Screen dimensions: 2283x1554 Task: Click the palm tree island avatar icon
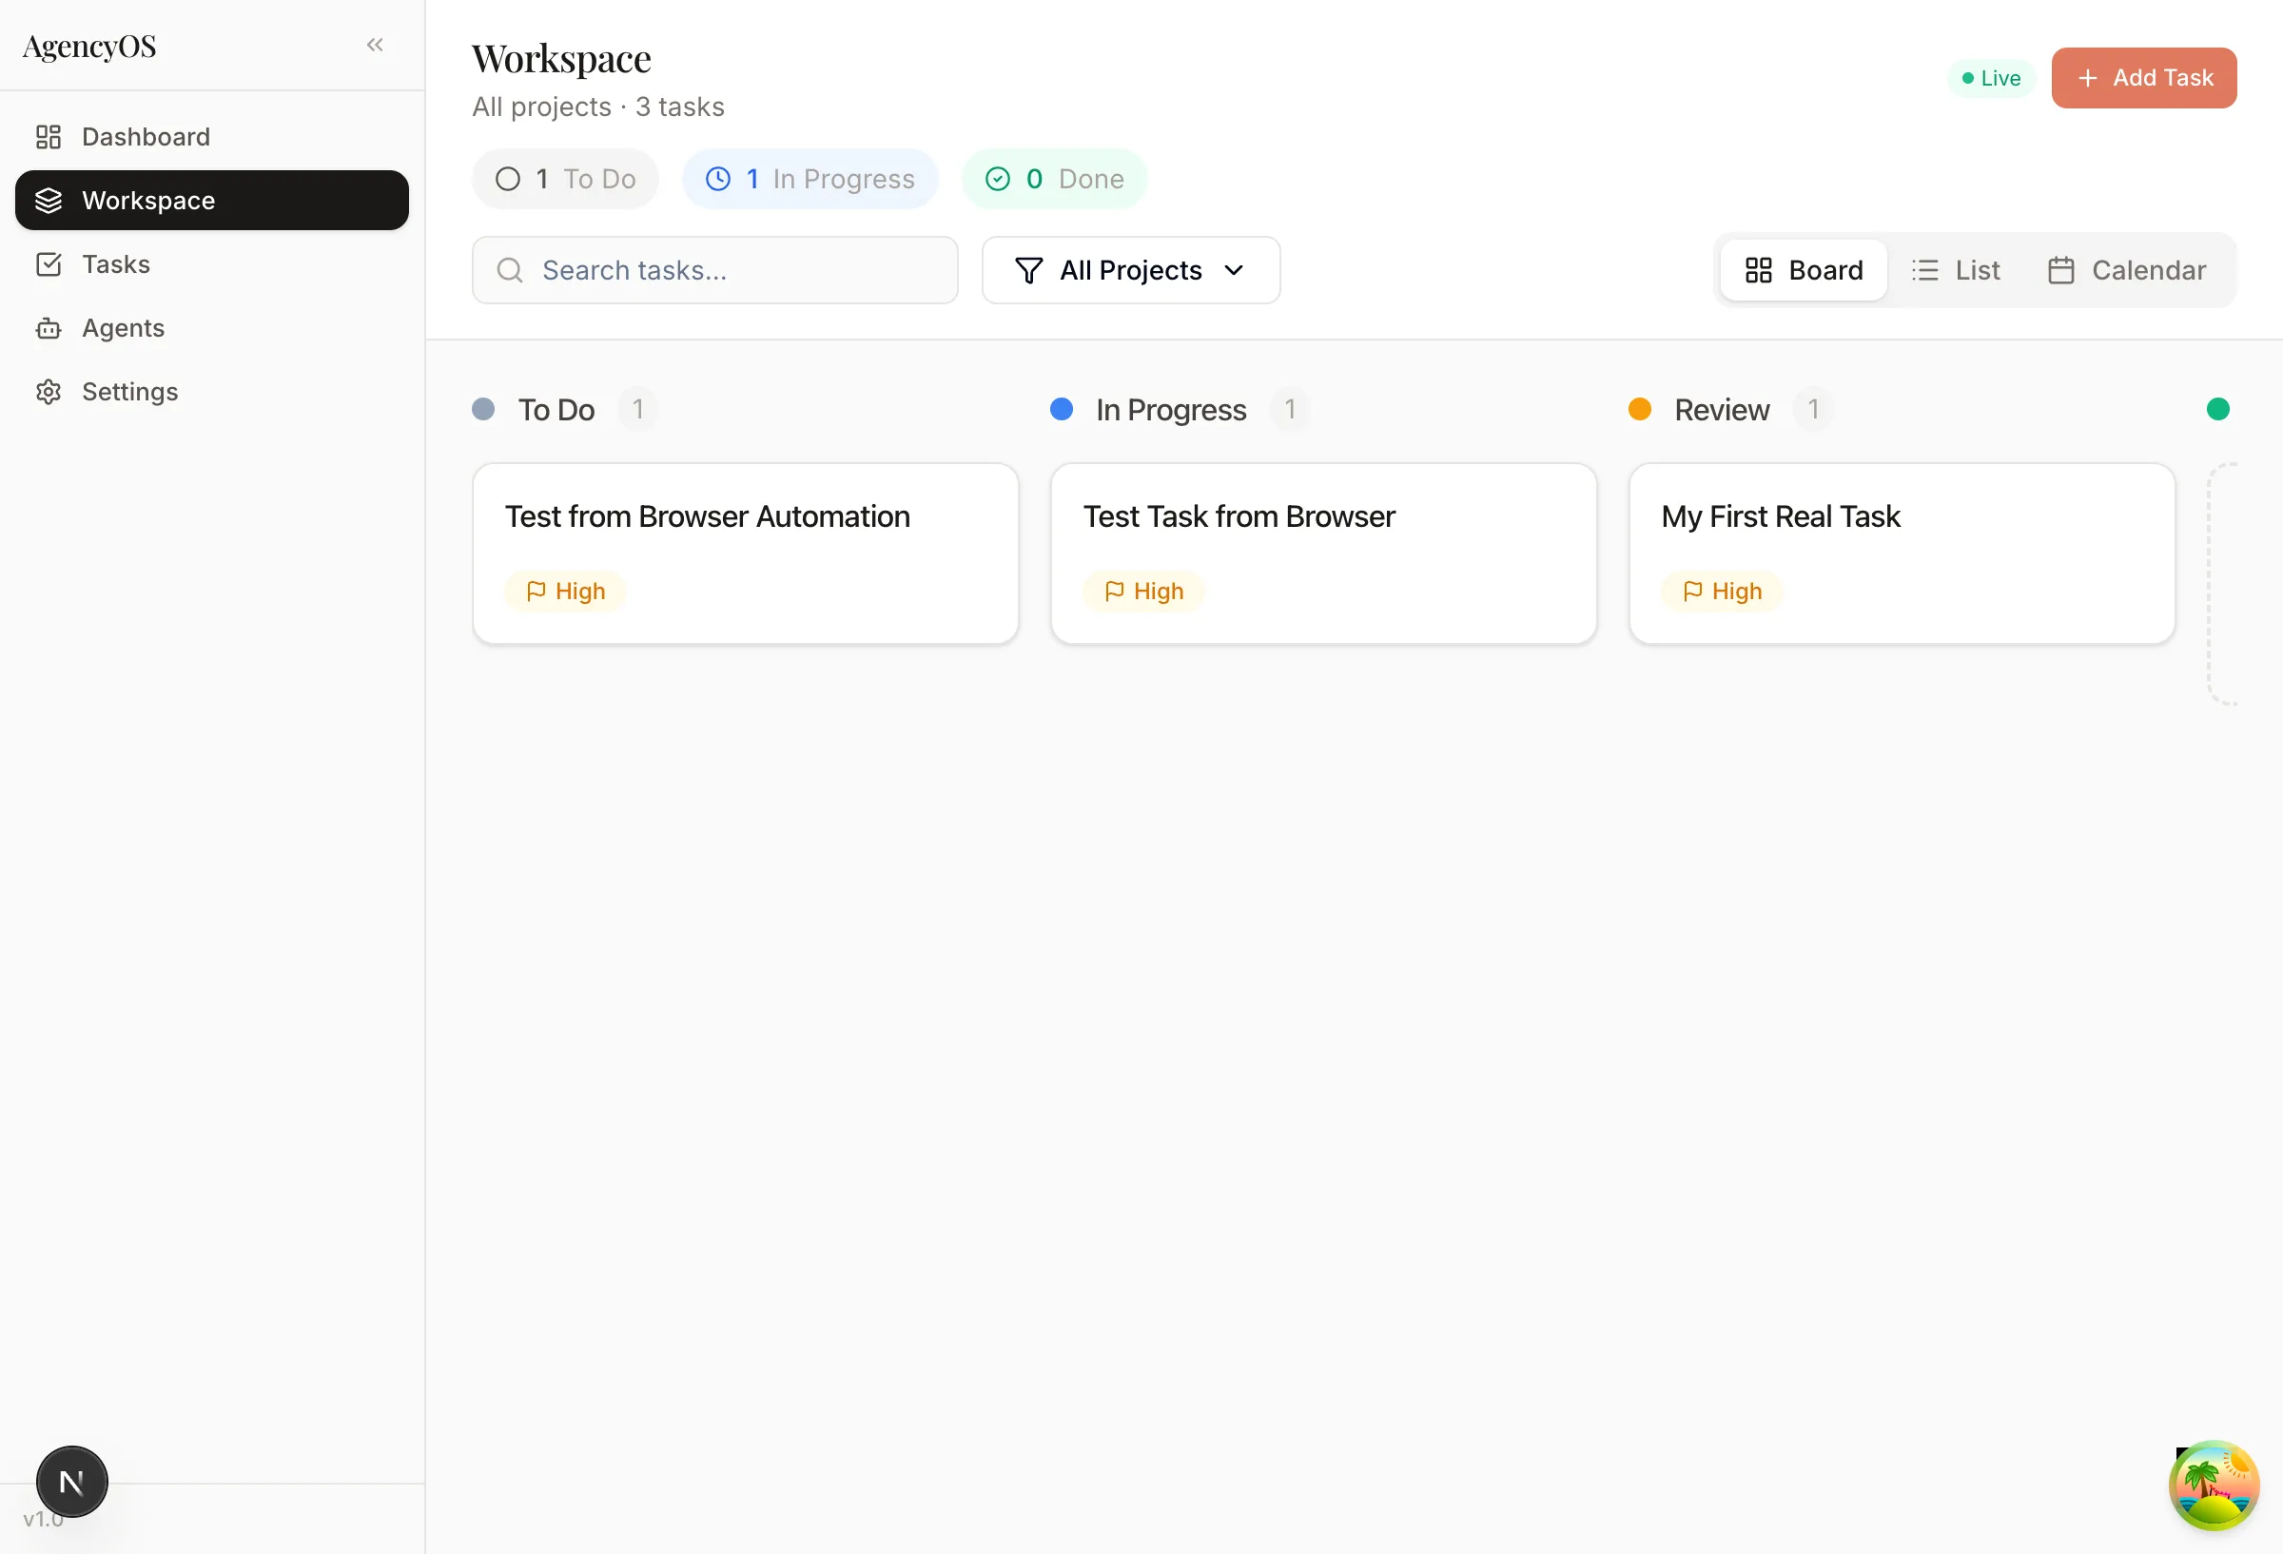tap(2214, 1486)
